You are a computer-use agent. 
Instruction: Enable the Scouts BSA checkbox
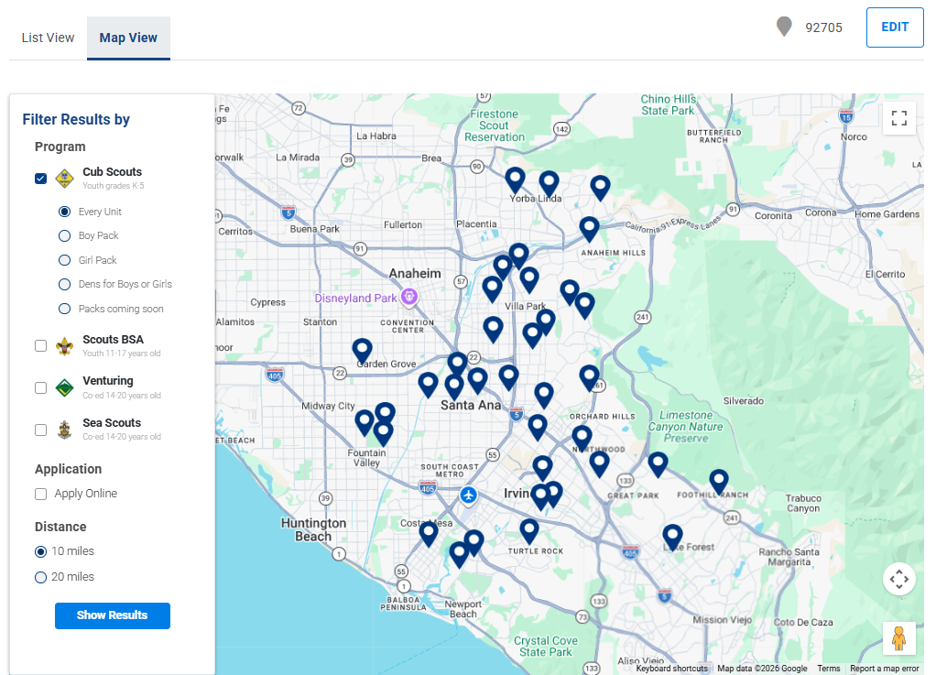(x=40, y=346)
